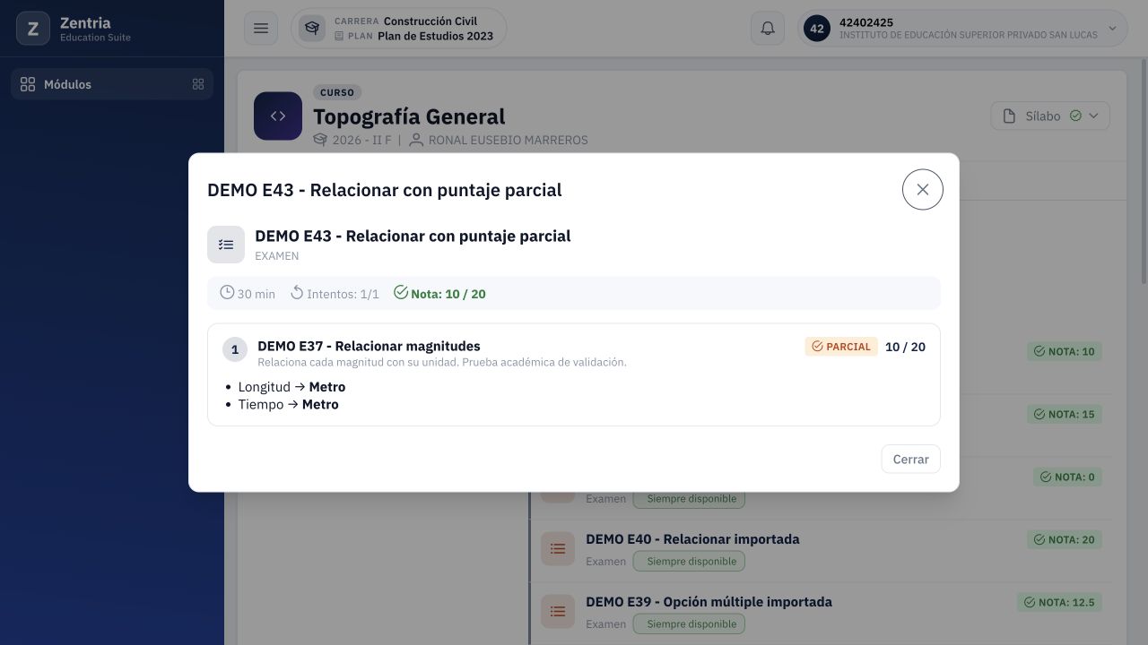Click the graduation cap career icon
The width and height of the screenshot is (1148, 645).
pyautogui.click(x=312, y=29)
